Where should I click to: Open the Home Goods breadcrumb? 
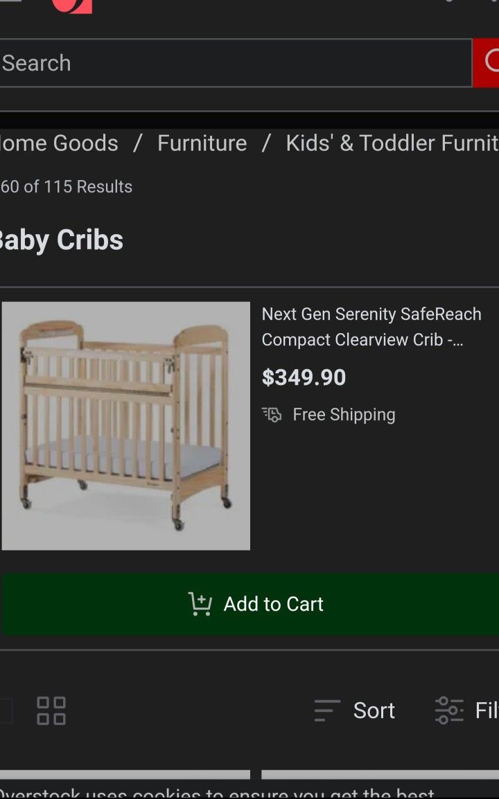pyautogui.click(x=60, y=143)
